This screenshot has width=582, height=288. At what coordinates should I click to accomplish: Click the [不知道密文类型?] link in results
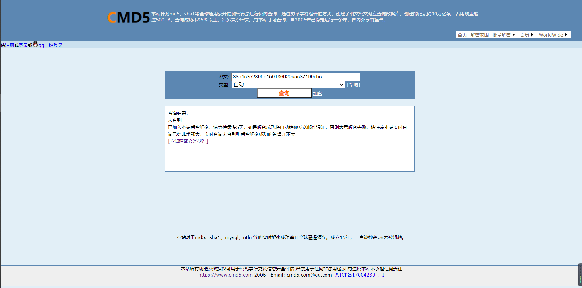[x=188, y=141]
